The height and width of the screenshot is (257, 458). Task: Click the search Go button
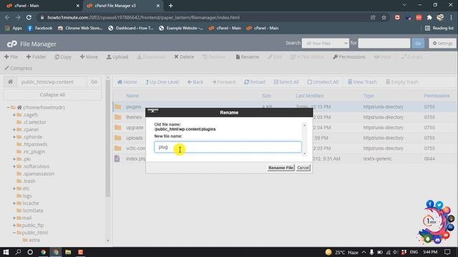pos(418,43)
